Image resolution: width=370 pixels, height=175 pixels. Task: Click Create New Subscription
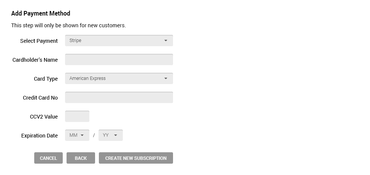click(x=136, y=158)
